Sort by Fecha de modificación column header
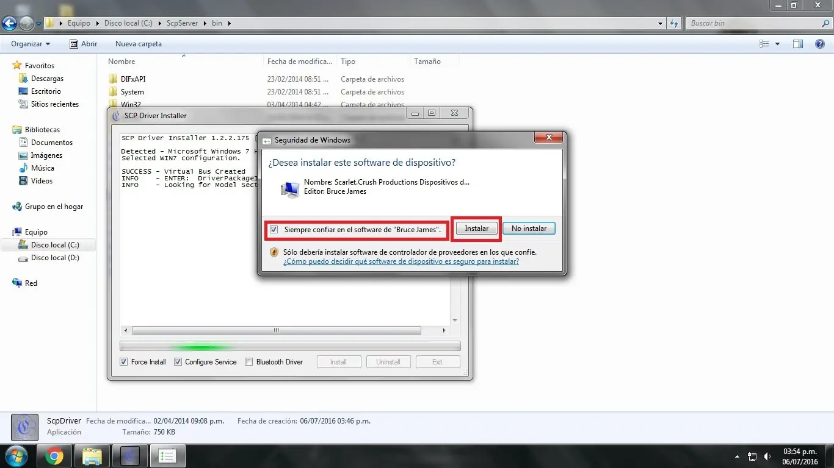Image resolution: width=834 pixels, height=468 pixels. pyautogui.click(x=300, y=62)
